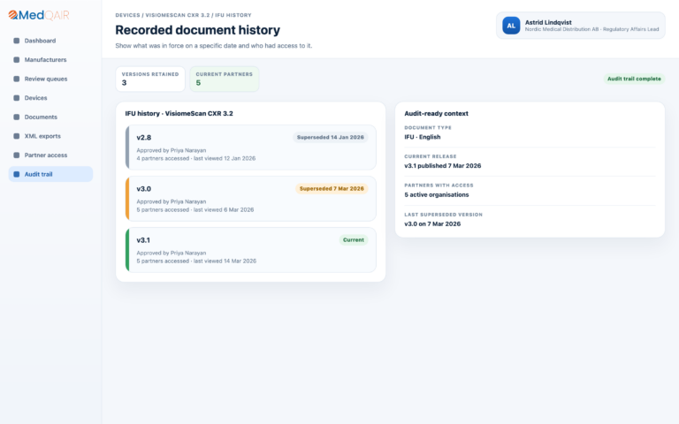Click the breadcrumb Devices / VisiomeScan CXR 3.2 / IFU History
679x424 pixels.
(x=183, y=15)
